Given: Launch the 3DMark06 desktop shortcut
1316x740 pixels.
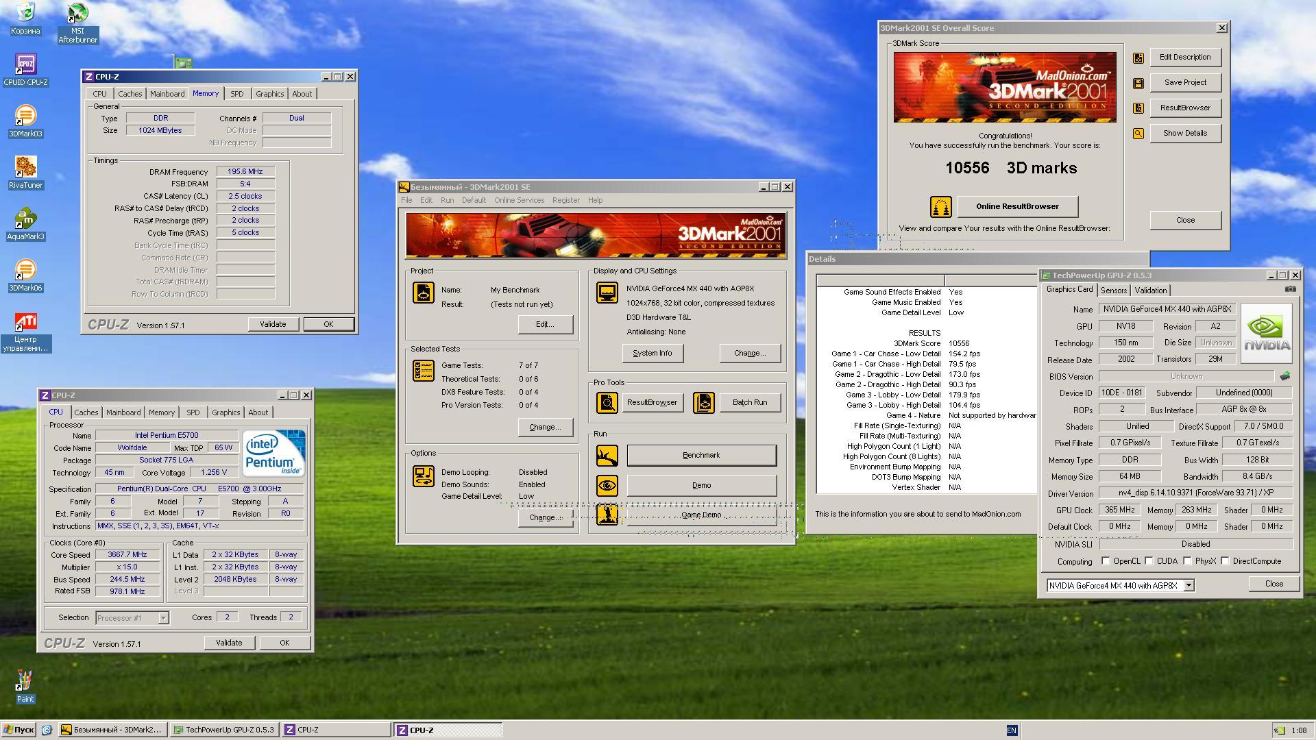Looking at the screenshot, I should pyautogui.click(x=25, y=275).
